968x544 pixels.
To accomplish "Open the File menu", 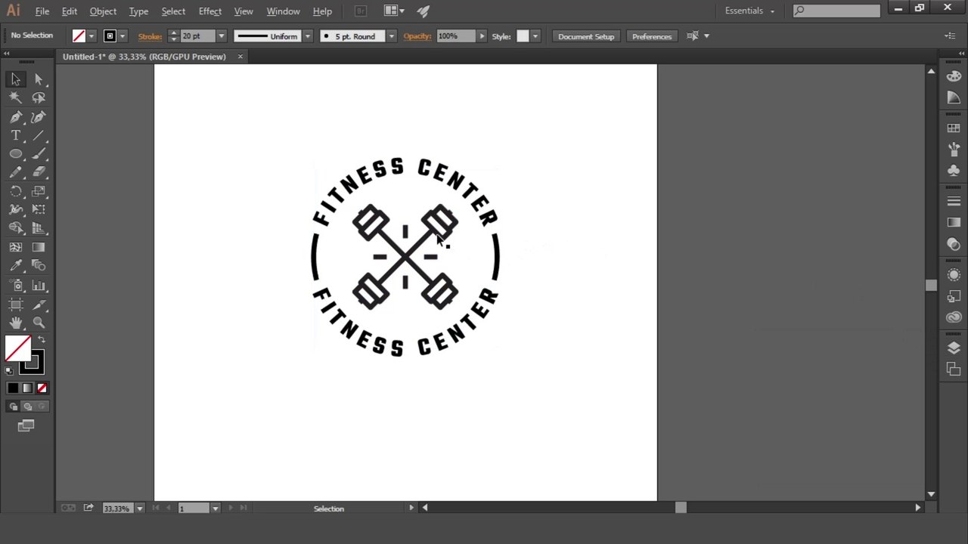I will 42,11.
